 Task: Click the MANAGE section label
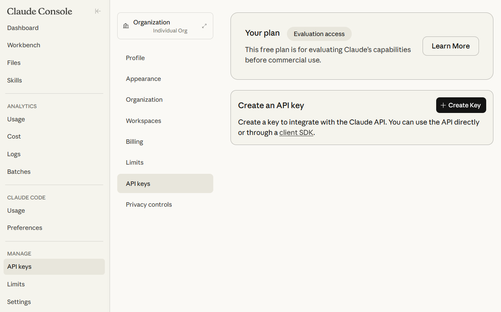19,254
